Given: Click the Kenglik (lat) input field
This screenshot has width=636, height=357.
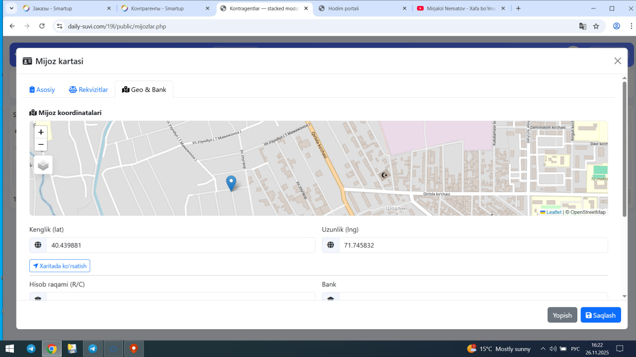Looking at the screenshot, I should point(180,245).
